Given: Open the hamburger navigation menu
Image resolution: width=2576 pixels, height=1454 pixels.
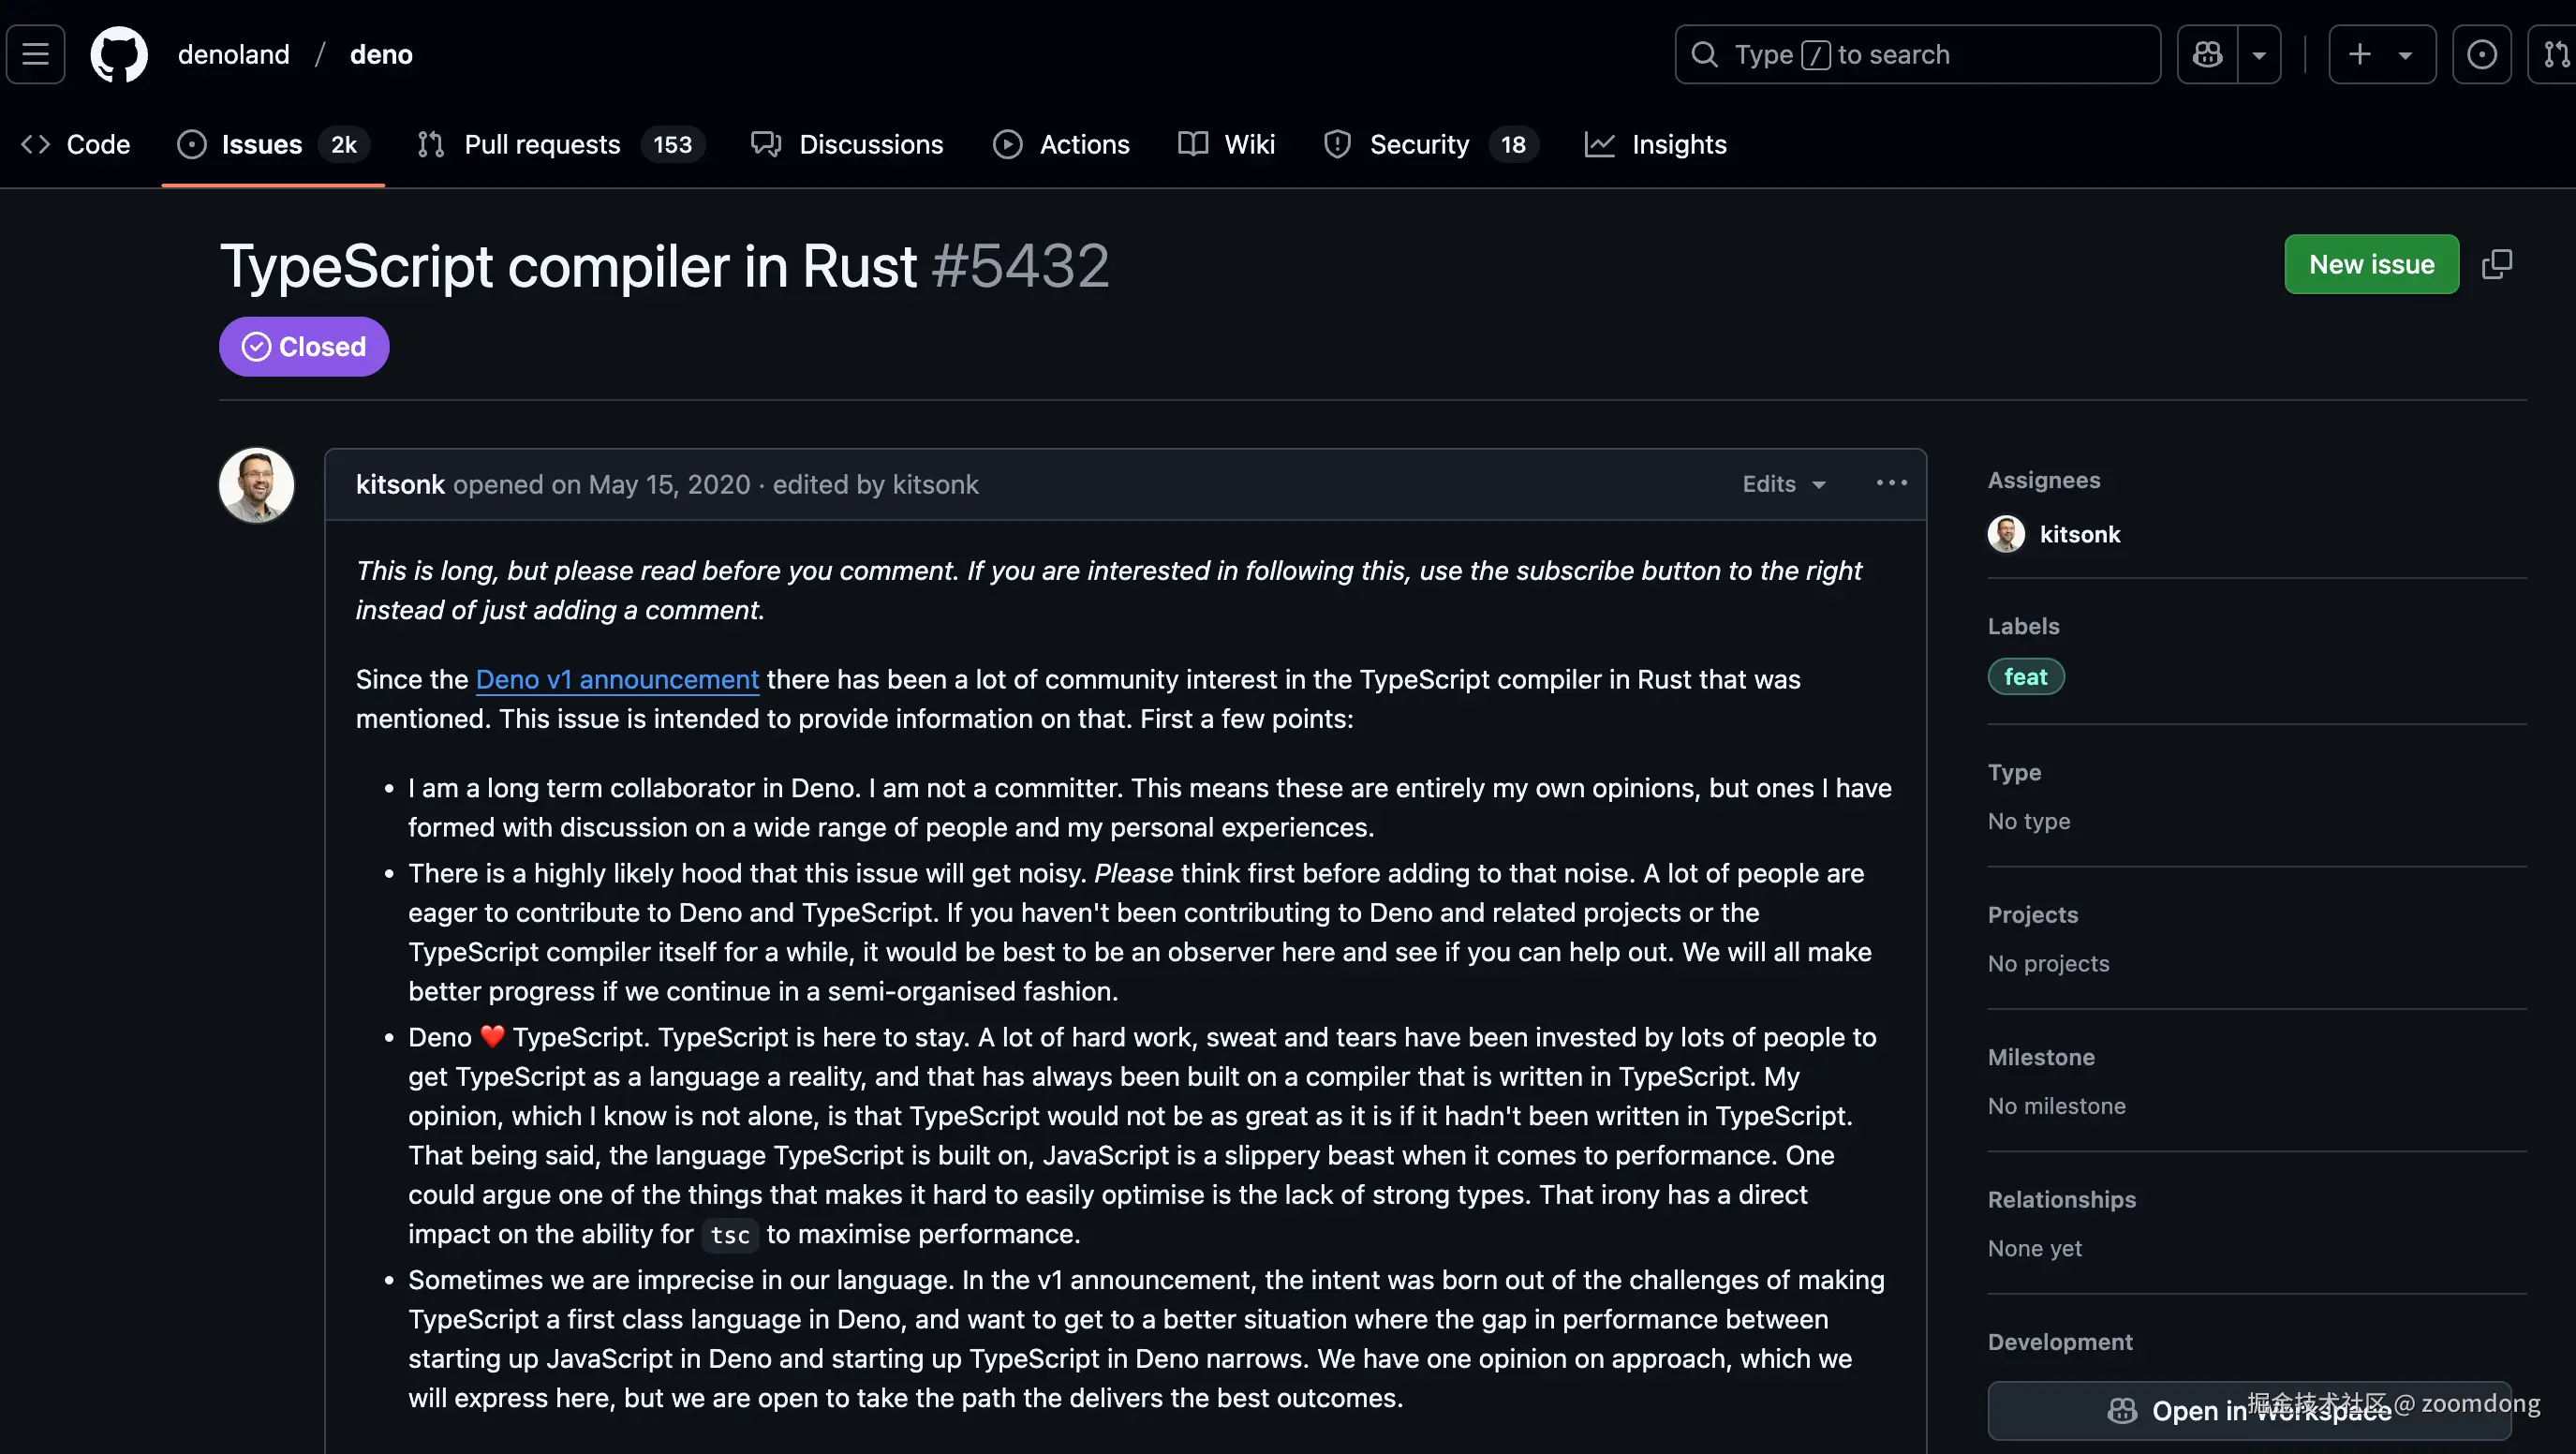Looking at the screenshot, I should pyautogui.click(x=36, y=54).
